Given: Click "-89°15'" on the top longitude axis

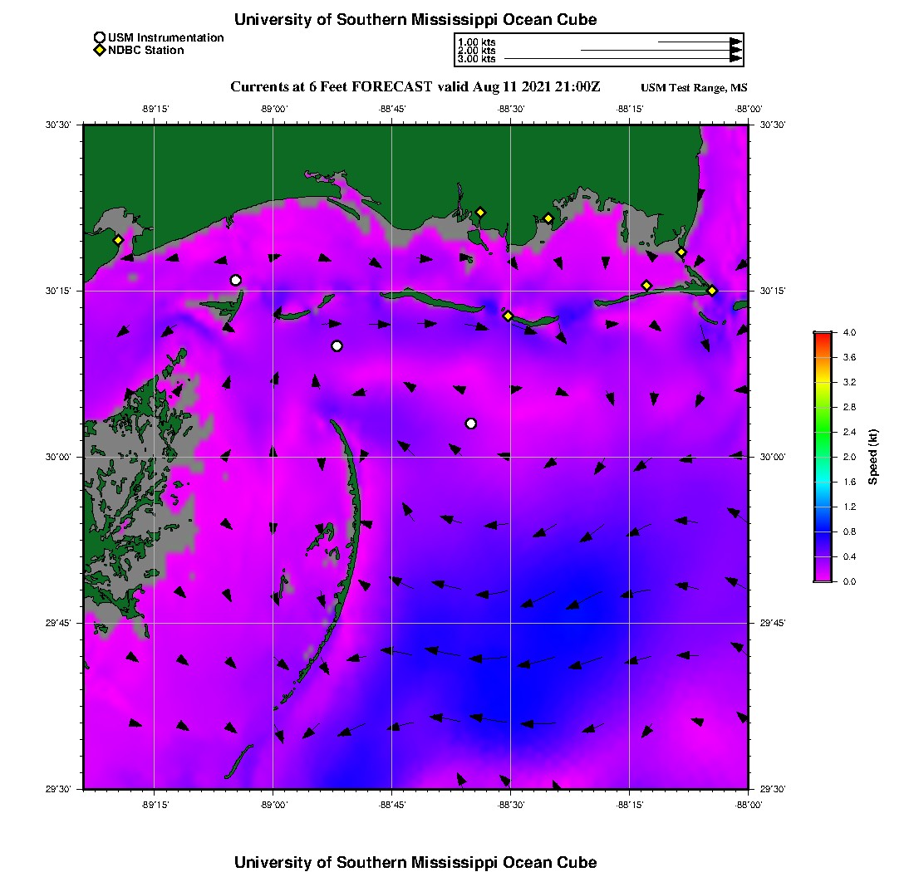Looking at the screenshot, I should tap(155, 109).
